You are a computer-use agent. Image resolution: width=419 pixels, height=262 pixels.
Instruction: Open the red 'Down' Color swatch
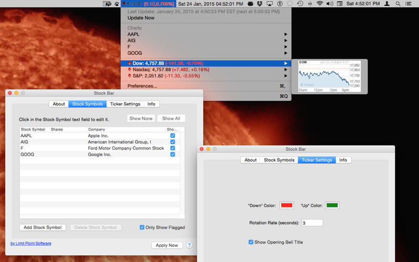click(286, 205)
